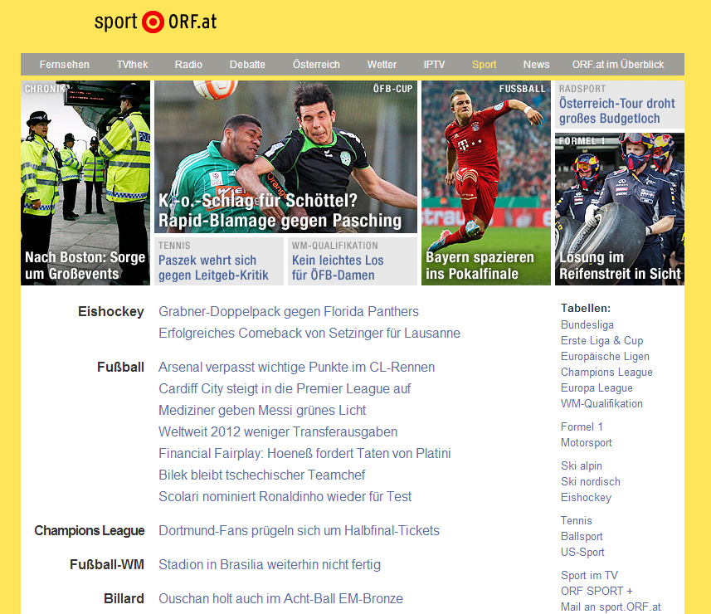Open Stadion in Brasilia article
This screenshot has height=614, width=711.
(270, 564)
